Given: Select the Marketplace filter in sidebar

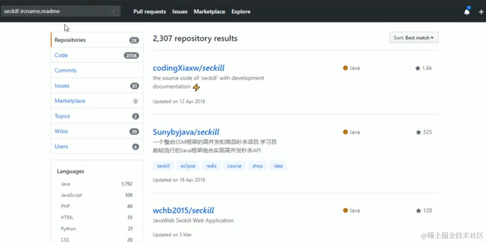Looking at the screenshot, I should 97,101.
